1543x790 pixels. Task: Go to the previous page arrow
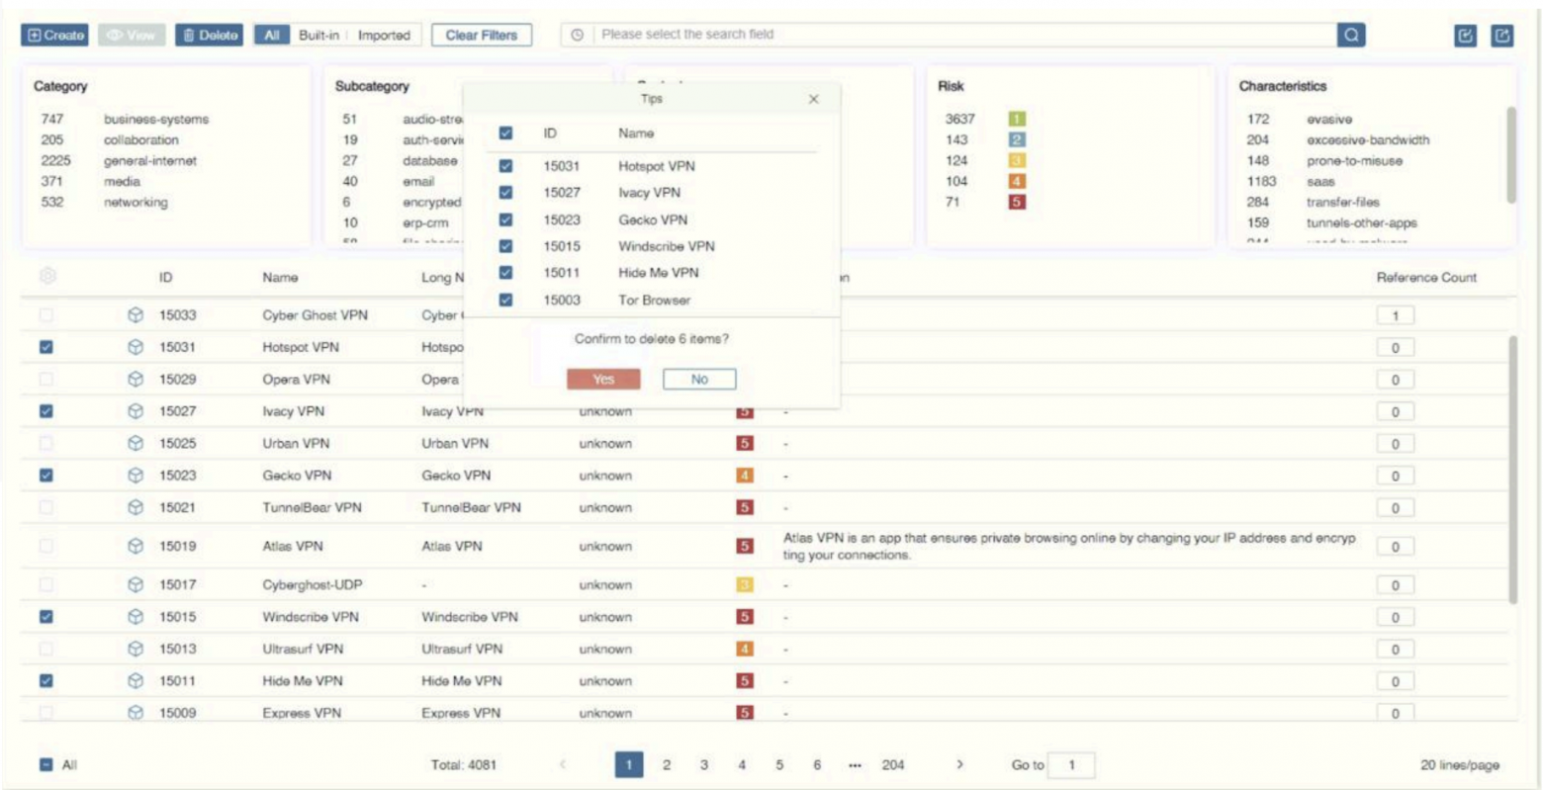(563, 764)
